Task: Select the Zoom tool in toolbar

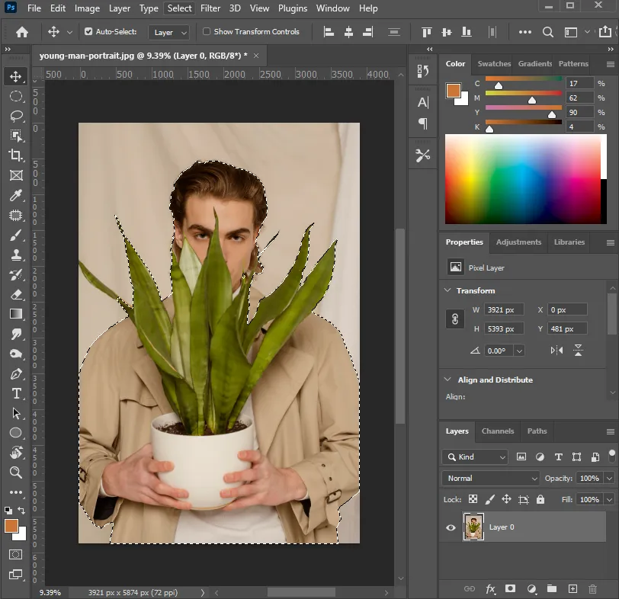Action: click(x=15, y=472)
